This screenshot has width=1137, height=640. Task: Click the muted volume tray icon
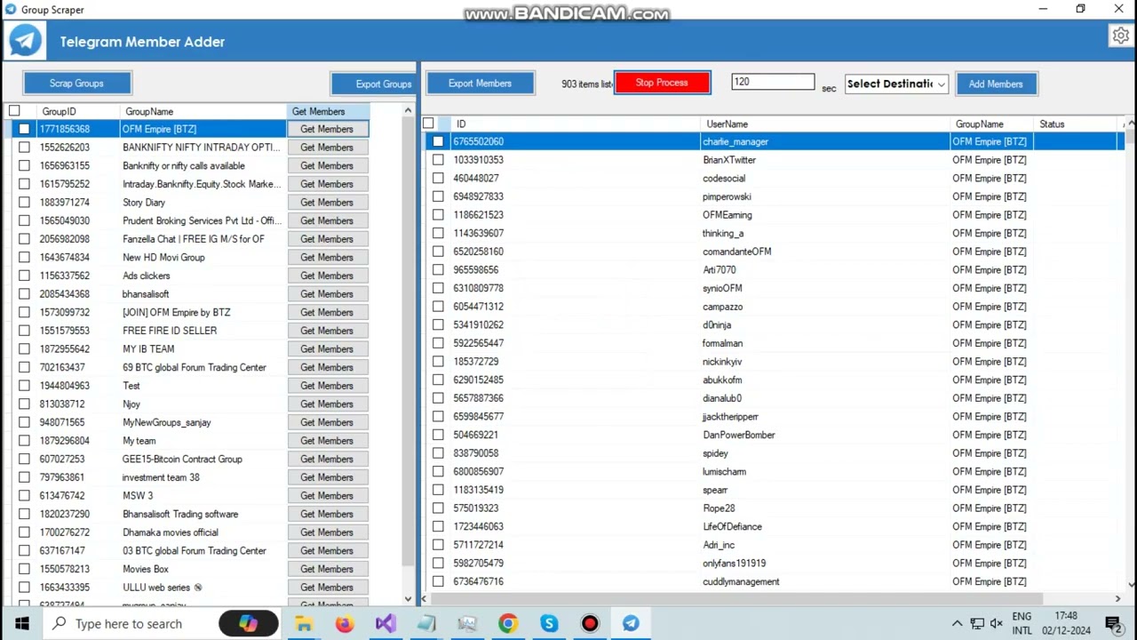[997, 623]
